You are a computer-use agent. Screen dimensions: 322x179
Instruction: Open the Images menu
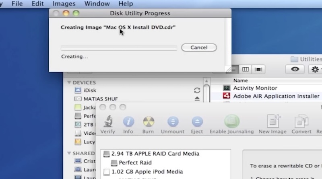[x=64, y=4]
